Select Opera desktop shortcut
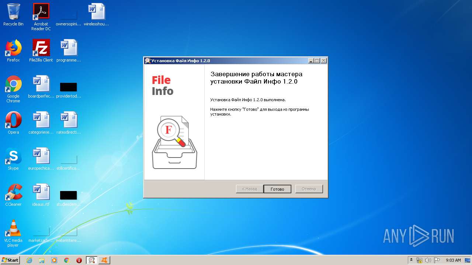This screenshot has width=472, height=265. (x=13, y=123)
